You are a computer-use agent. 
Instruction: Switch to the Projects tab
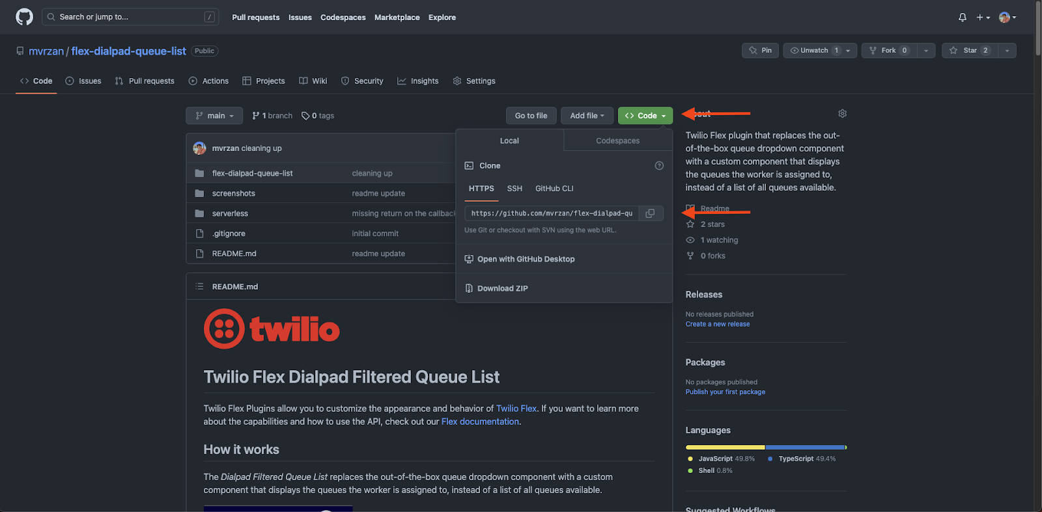point(264,81)
